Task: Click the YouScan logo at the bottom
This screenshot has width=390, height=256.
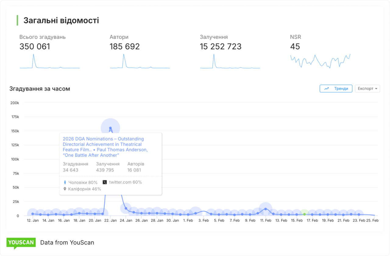Action: (21, 242)
